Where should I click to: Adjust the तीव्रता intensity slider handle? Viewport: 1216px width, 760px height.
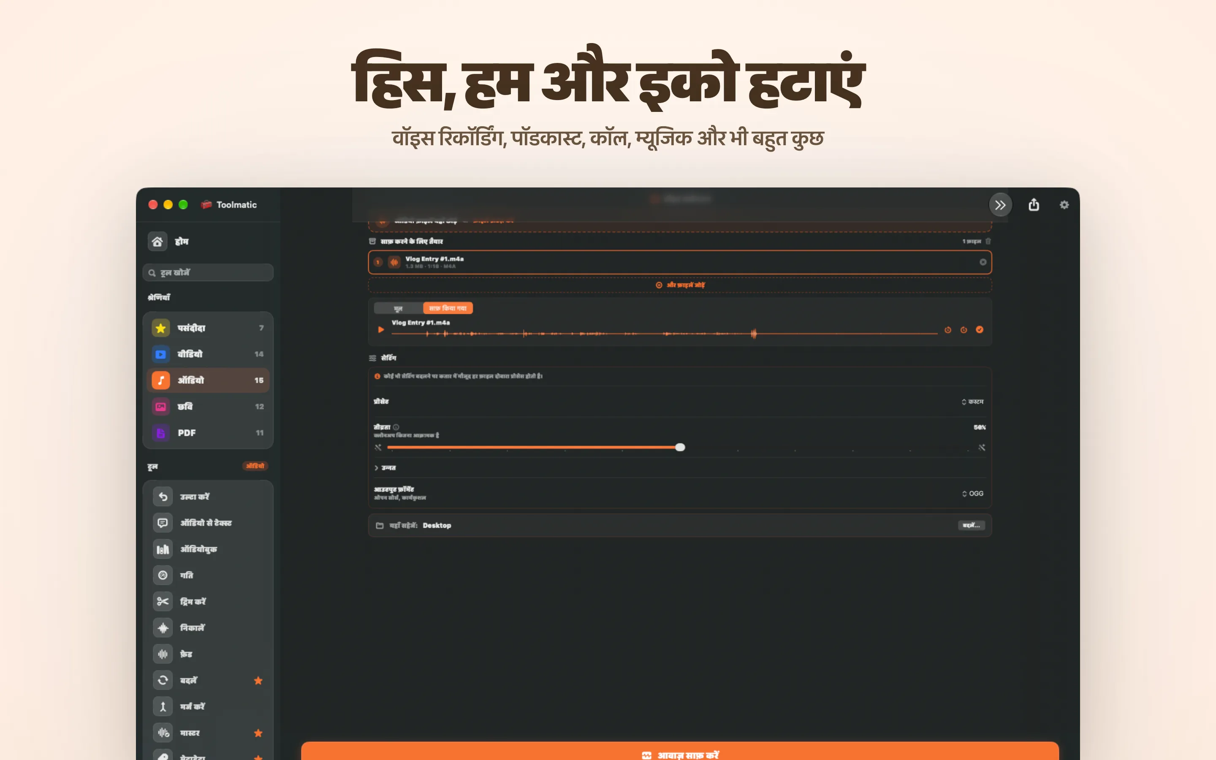(680, 448)
